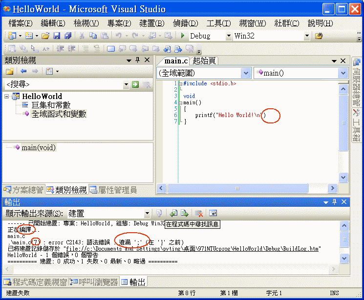Open the 程式碼定義視窗 bottom tab
Image resolution: width=364 pixels, height=300 pixels.
(35, 282)
